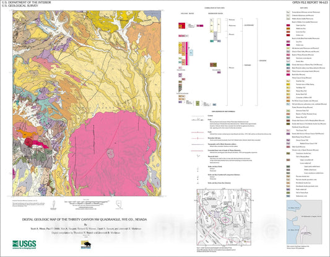Select the Pahute Mesa Tuff legend swatch
This screenshot has height=257, width=330.
click(x=288, y=91)
